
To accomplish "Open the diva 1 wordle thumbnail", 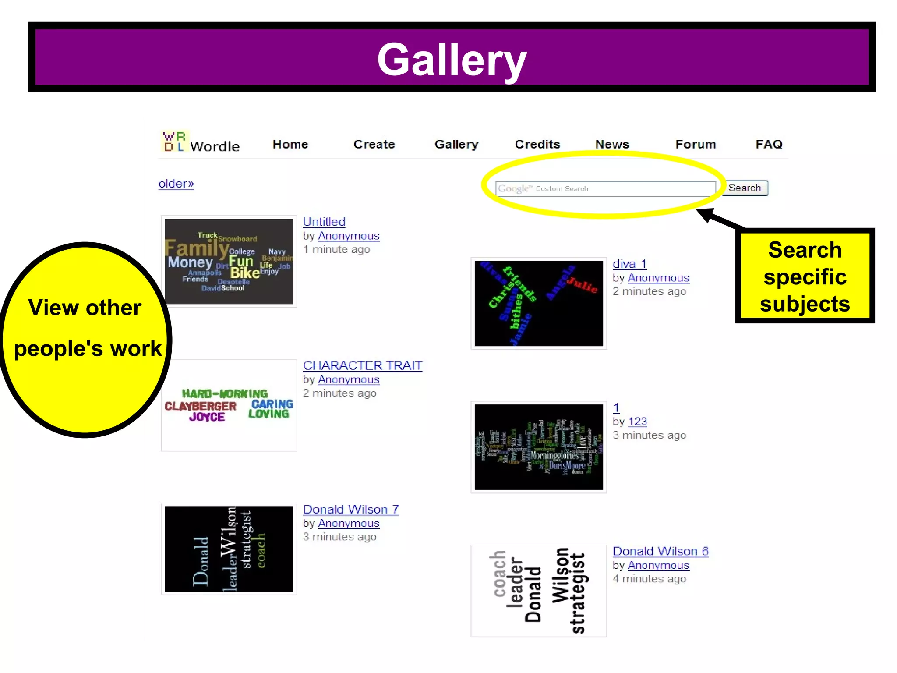I will pos(539,303).
